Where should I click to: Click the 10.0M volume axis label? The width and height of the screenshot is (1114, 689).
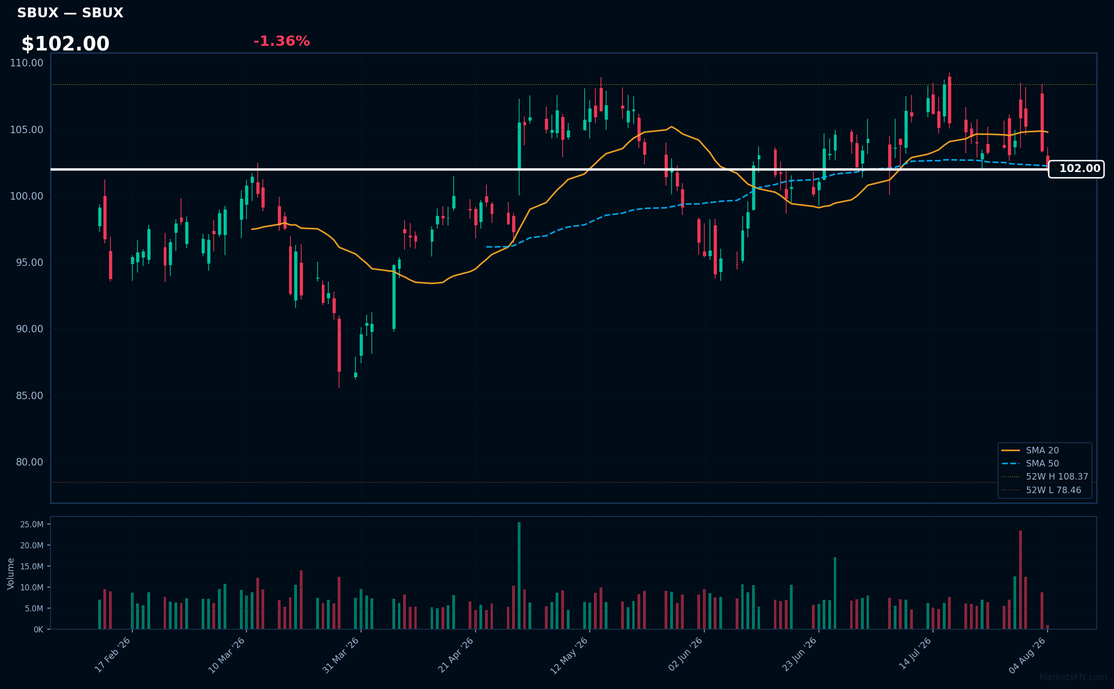coord(32,588)
